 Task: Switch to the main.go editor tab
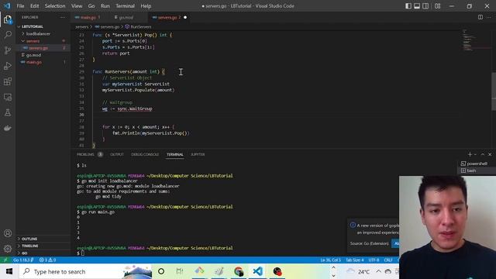point(88,17)
